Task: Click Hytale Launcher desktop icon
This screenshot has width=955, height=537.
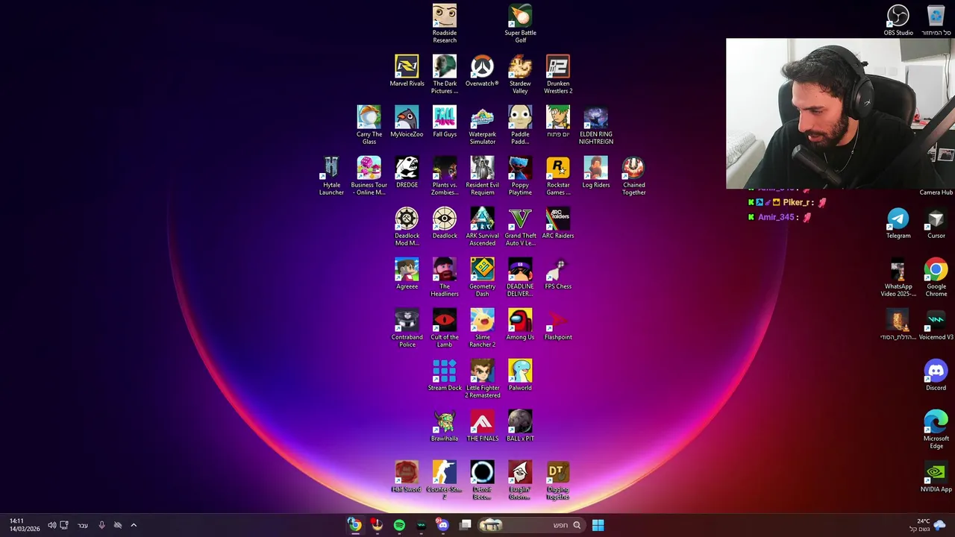Action: click(331, 175)
